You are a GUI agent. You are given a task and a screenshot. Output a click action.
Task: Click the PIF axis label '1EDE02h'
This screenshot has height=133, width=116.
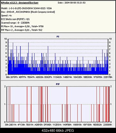(x=97, y=125)
